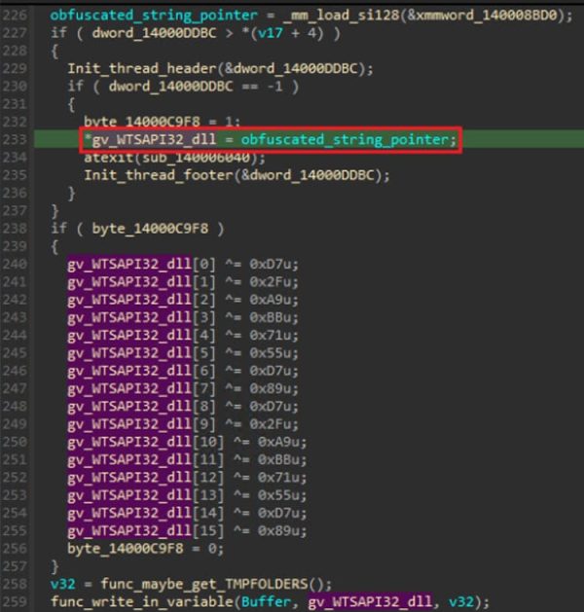Screen dimensions: 584x612
Task: Select the atexit function call
Action: tap(107, 158)
